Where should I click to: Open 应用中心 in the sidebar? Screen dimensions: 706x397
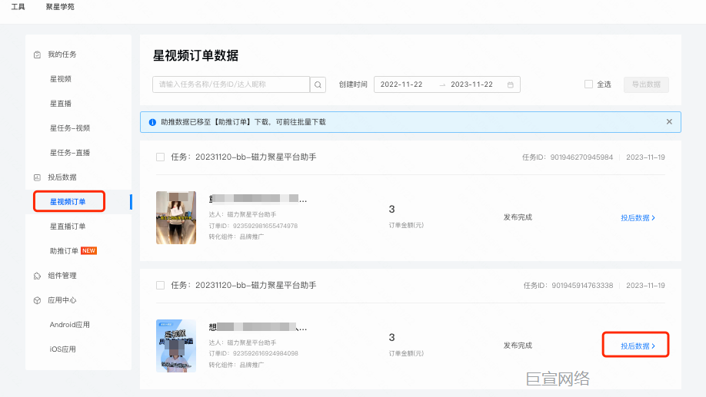tap(62, 300)
